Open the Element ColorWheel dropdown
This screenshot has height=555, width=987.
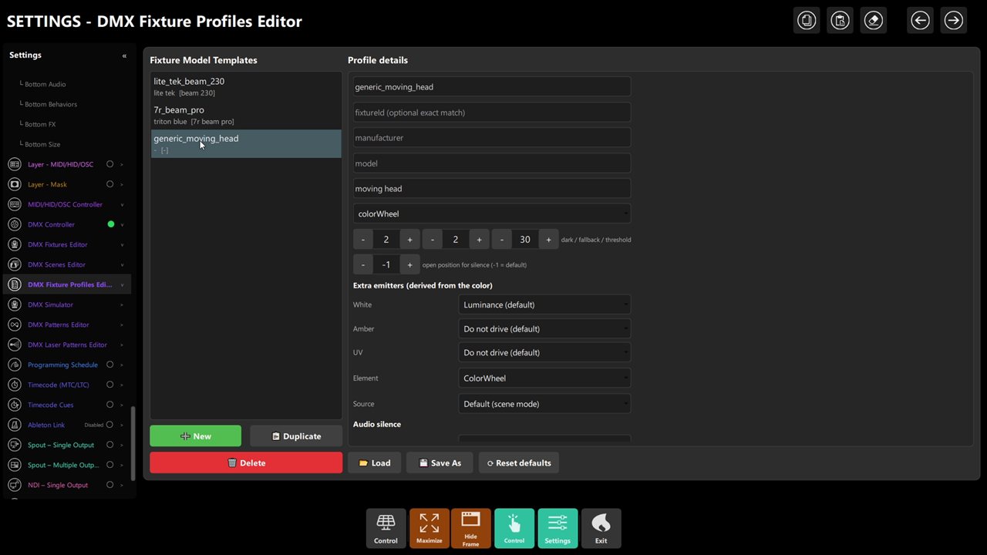544,378
